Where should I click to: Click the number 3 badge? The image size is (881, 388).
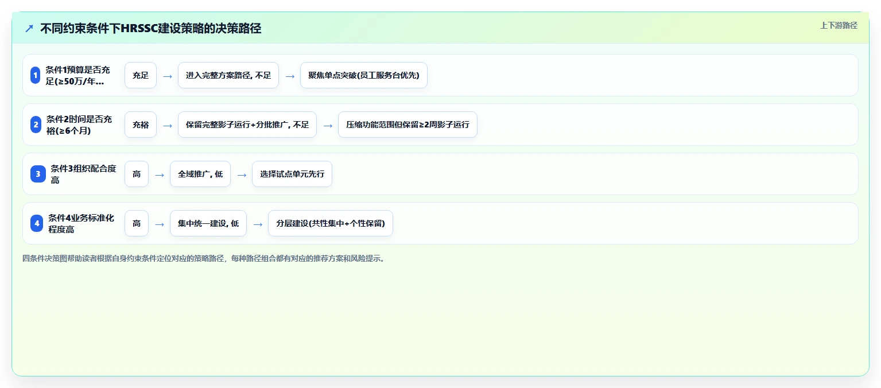[38, 174]
